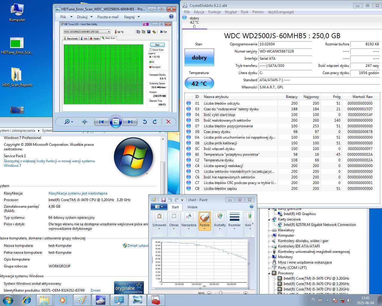
Task: Open Paint quick access customize arrow
Action: [182, 200]
